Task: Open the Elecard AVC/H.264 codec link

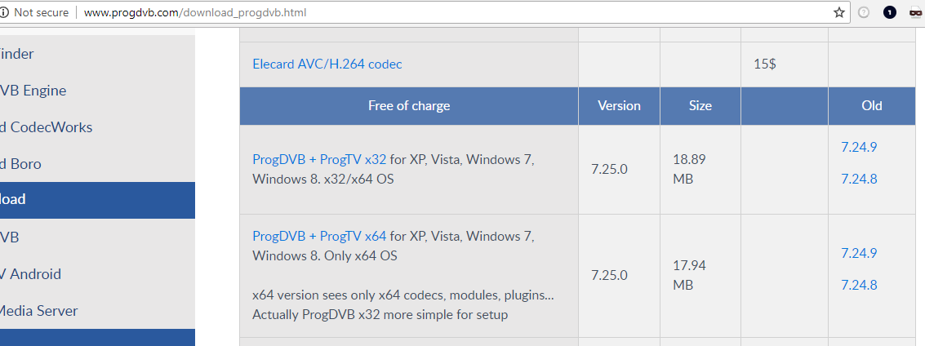Action: click(x=327, y=64)
